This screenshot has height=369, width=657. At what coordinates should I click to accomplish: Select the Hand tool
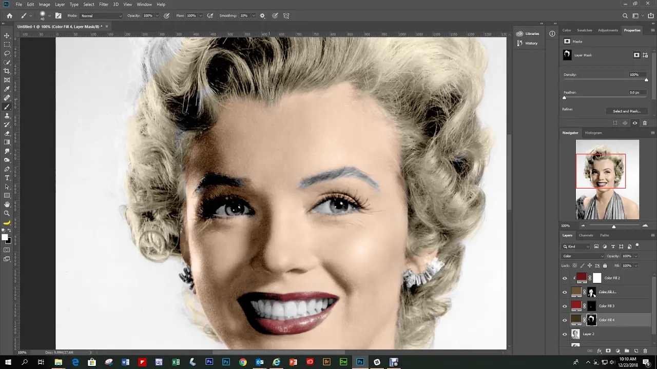[7, 204]
